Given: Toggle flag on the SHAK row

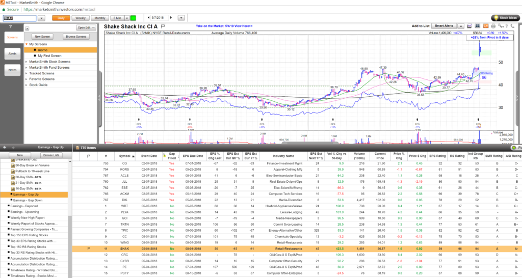Looking at the screenshot, I should coord(89,248).
